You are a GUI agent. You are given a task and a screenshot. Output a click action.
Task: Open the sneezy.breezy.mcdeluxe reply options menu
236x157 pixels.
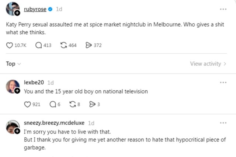click(x=223, y=123)
